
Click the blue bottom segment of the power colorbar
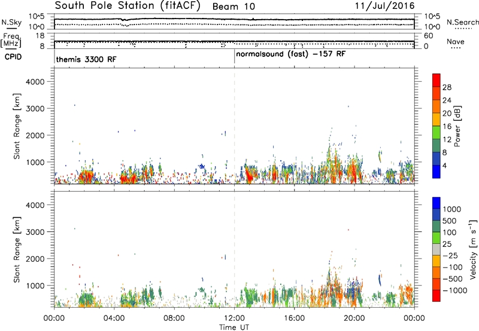point(436,171)
